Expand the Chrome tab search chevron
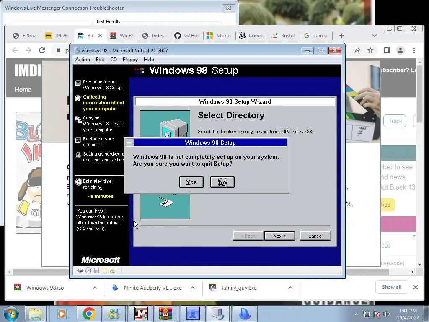Screen dimensions: 429x322 375,36
